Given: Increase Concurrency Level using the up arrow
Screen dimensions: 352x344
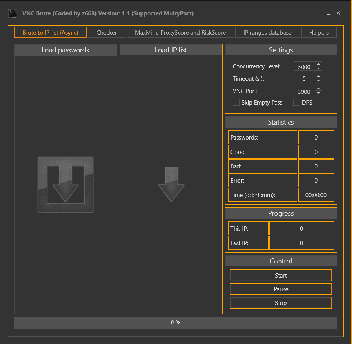Looking at the screenshot, I should 318,65.
